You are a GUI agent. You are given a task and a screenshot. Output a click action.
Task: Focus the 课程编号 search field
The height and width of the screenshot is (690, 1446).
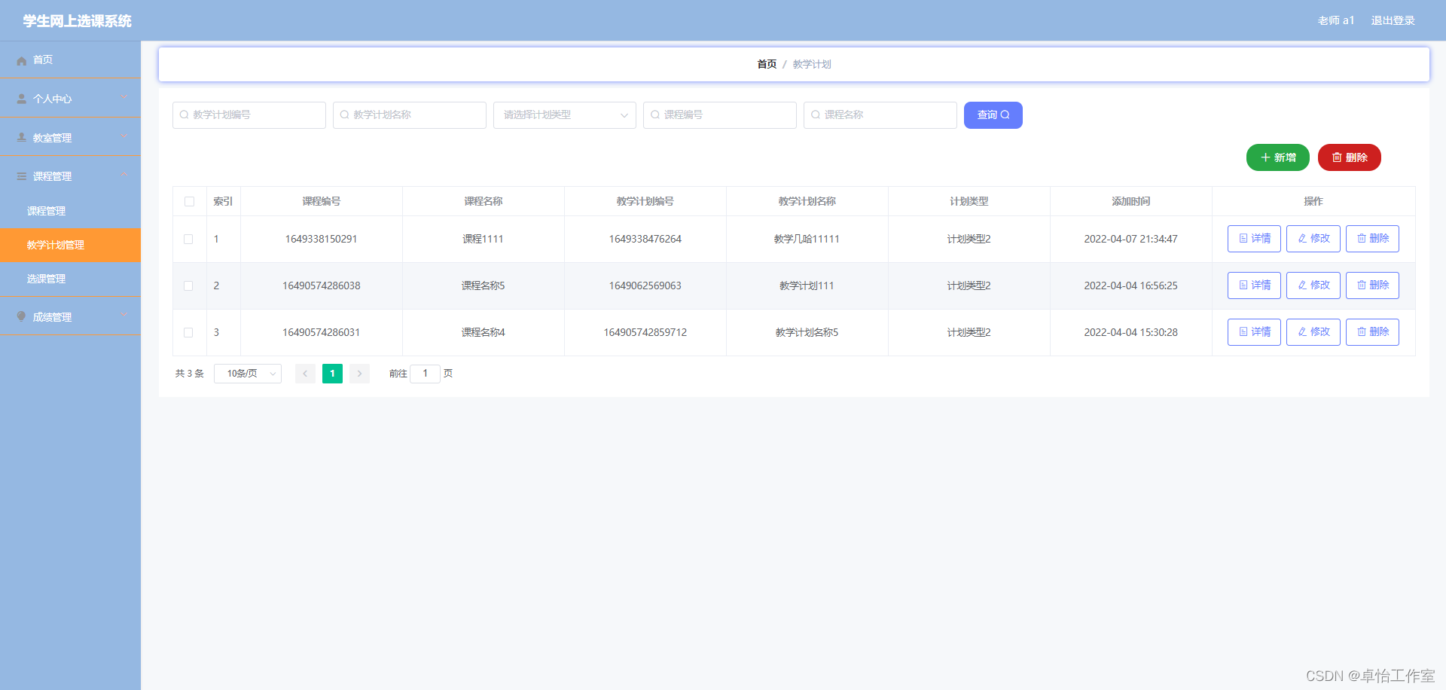(720, 115)
